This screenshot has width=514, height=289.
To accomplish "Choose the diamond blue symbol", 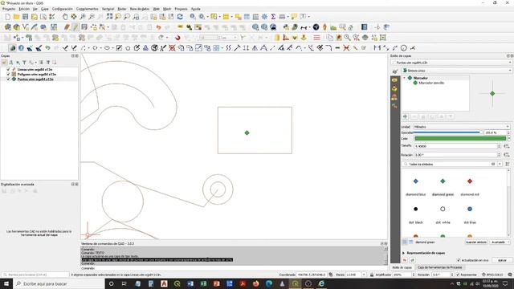I will 416,181.
